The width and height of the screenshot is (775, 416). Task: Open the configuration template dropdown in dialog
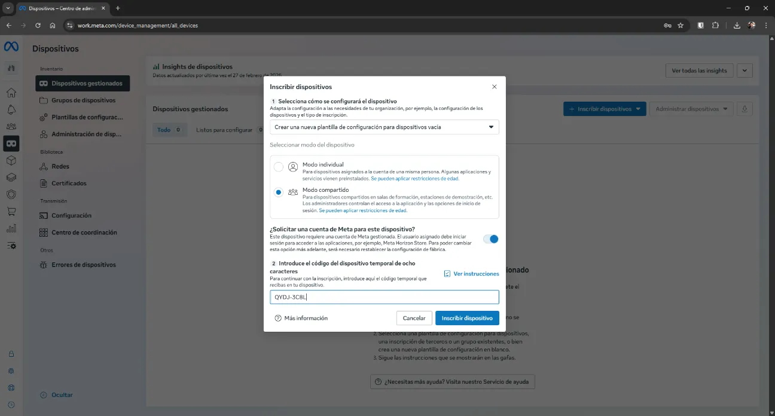point(384,127)
